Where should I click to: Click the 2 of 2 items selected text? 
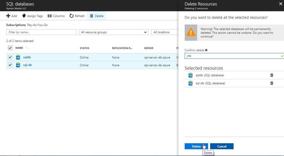pyautogui.click(x=20, y=41)
